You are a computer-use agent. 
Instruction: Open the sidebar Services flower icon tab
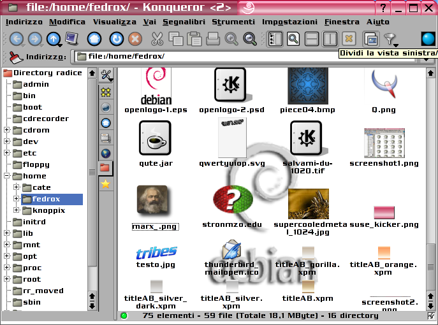point(106,92)
